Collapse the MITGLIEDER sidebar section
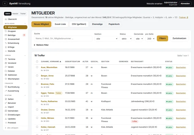Image resolution: width=194 pixels, height=135 pixels. click(25, 23)
